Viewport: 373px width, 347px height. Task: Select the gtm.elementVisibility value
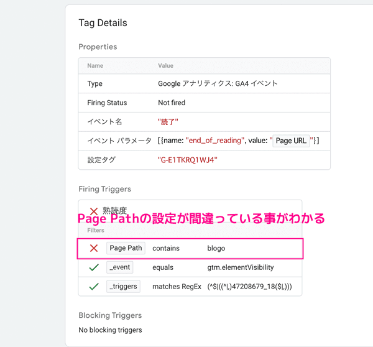(x=241, y=267)
